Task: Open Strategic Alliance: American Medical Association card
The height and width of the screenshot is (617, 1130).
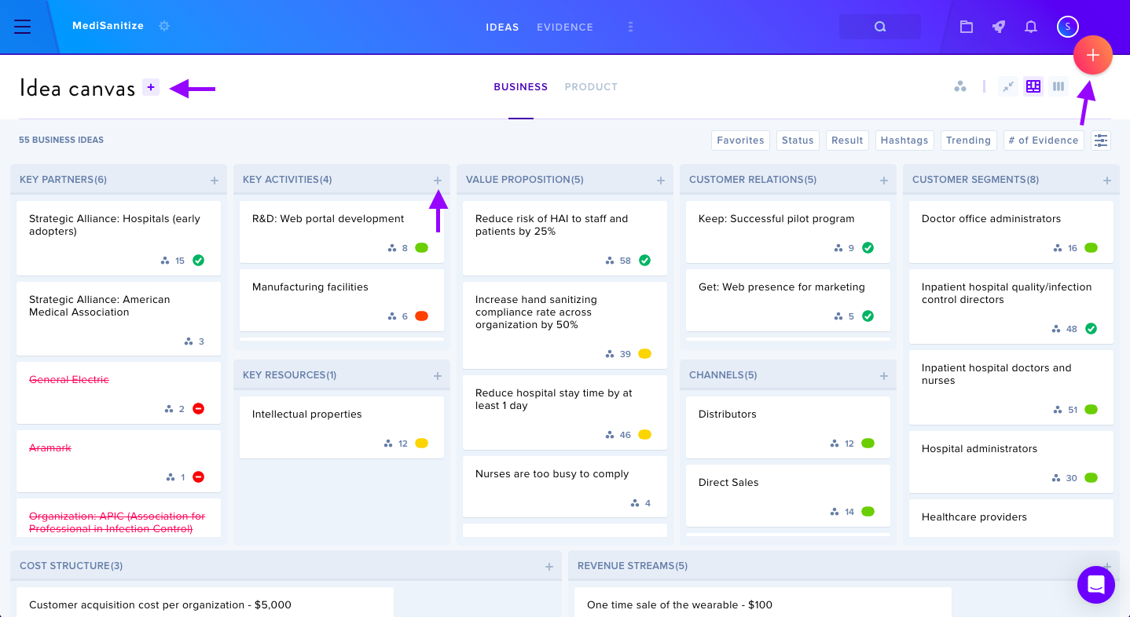Action: 119,319
